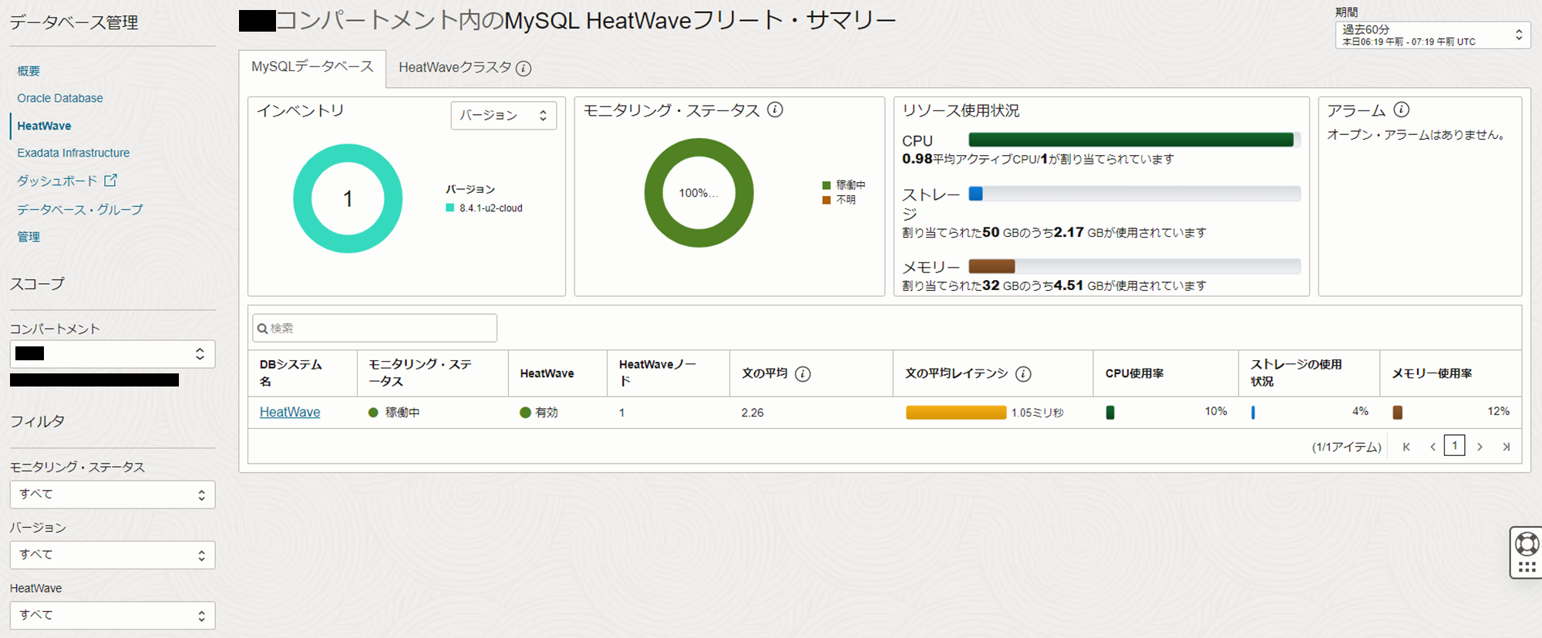The width and height of the screenshot is (1542, 638).
Task: Click the ストレージの使用状況 column header
Action: (1309, 373)
